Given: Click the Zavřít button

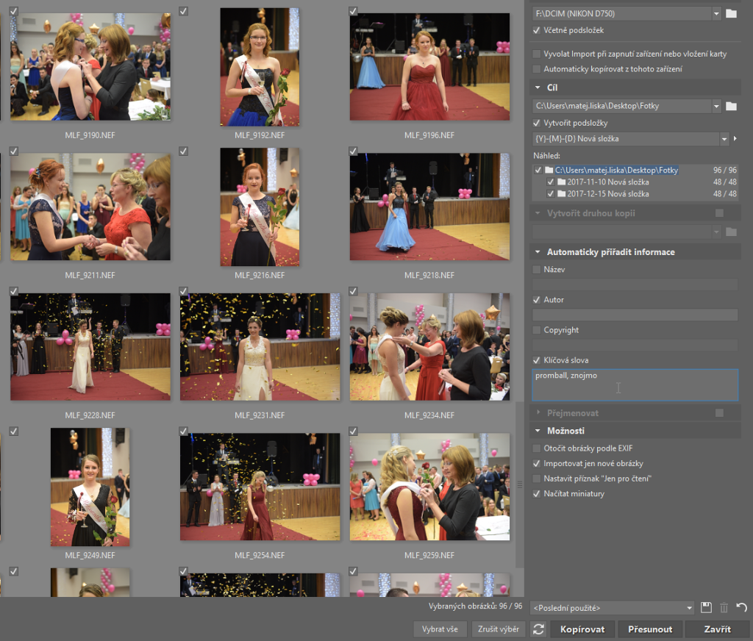Looking at the screenshot, I should tap(718, 629).
